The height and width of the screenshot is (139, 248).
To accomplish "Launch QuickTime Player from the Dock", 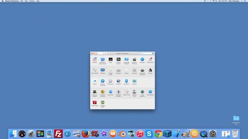I will [203, 134].
